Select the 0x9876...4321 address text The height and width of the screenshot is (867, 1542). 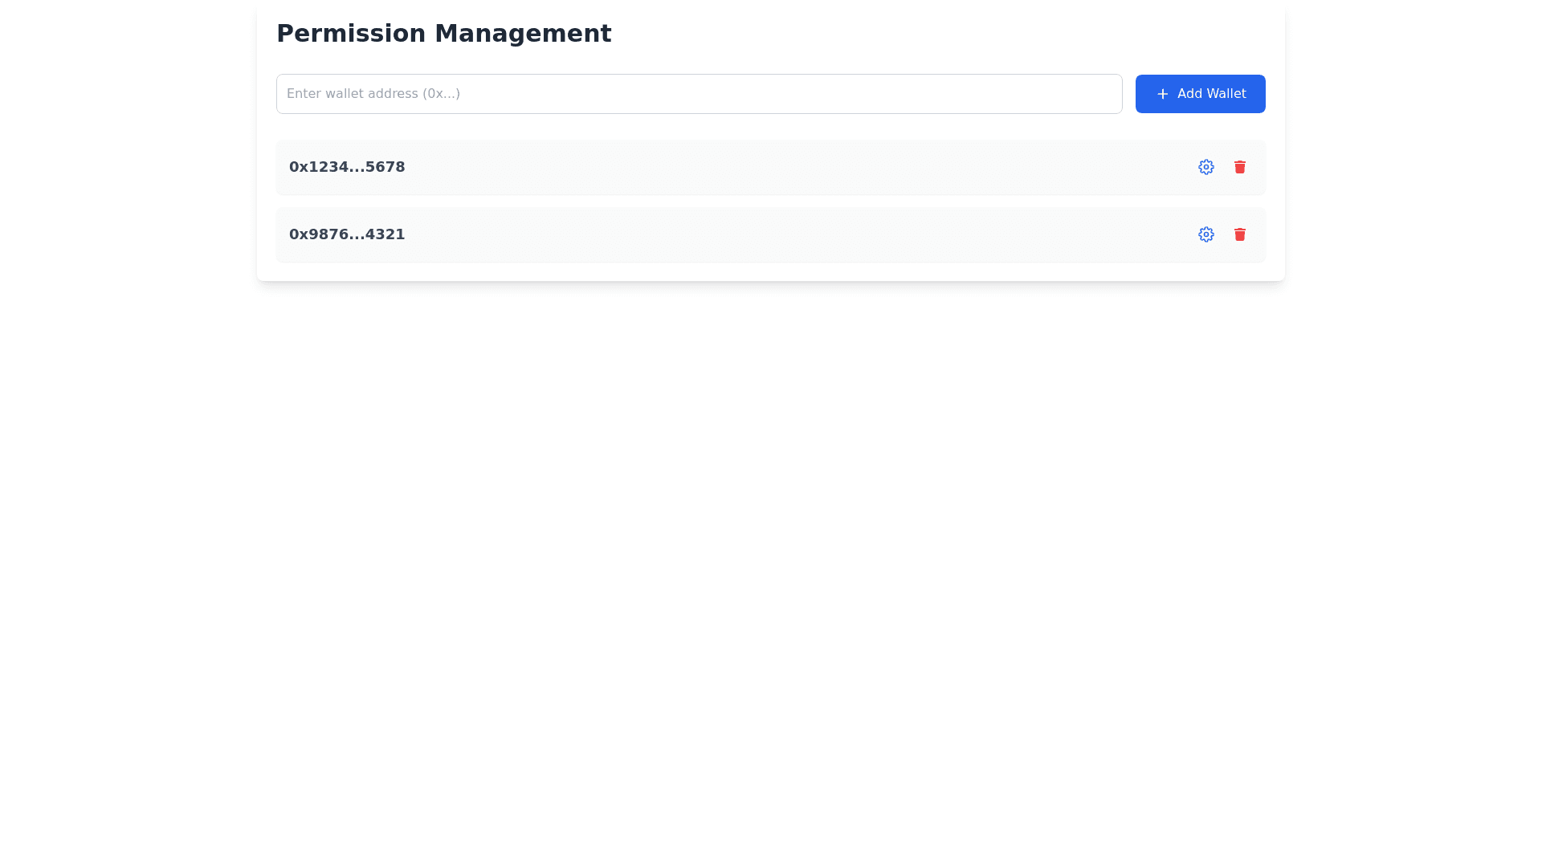coord(347,234)
